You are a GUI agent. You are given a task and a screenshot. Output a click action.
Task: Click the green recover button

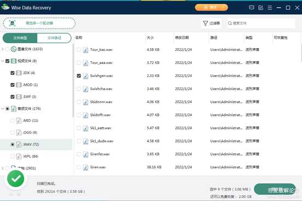coord(275,190)
